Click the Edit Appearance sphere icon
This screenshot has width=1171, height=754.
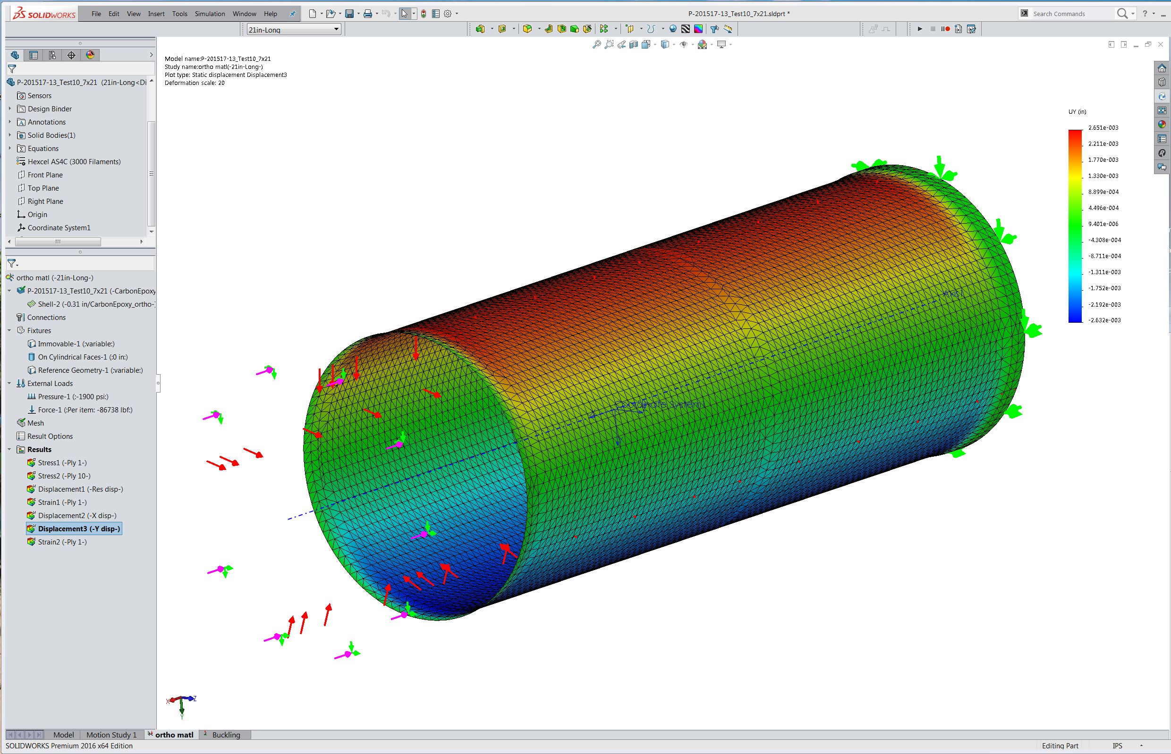702,44
